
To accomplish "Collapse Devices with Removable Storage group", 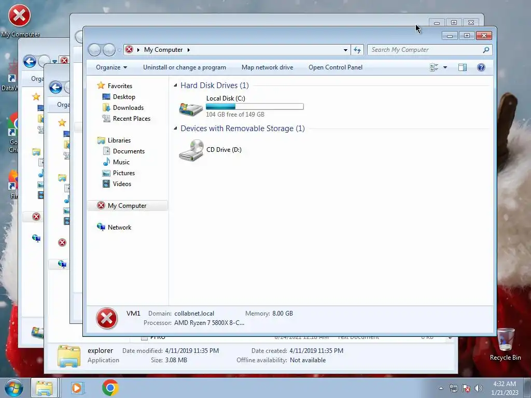I will coord(175,129).
